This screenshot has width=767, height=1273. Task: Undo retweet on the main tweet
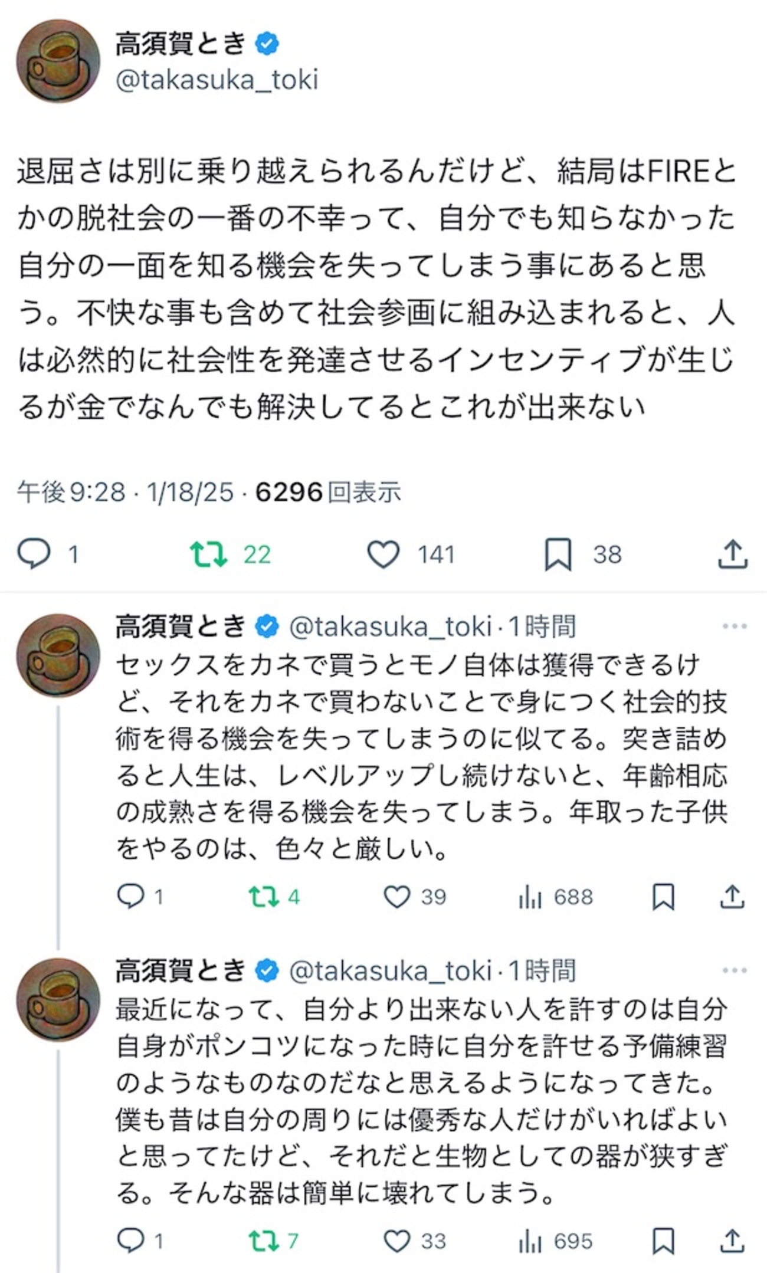click(208, 555)
